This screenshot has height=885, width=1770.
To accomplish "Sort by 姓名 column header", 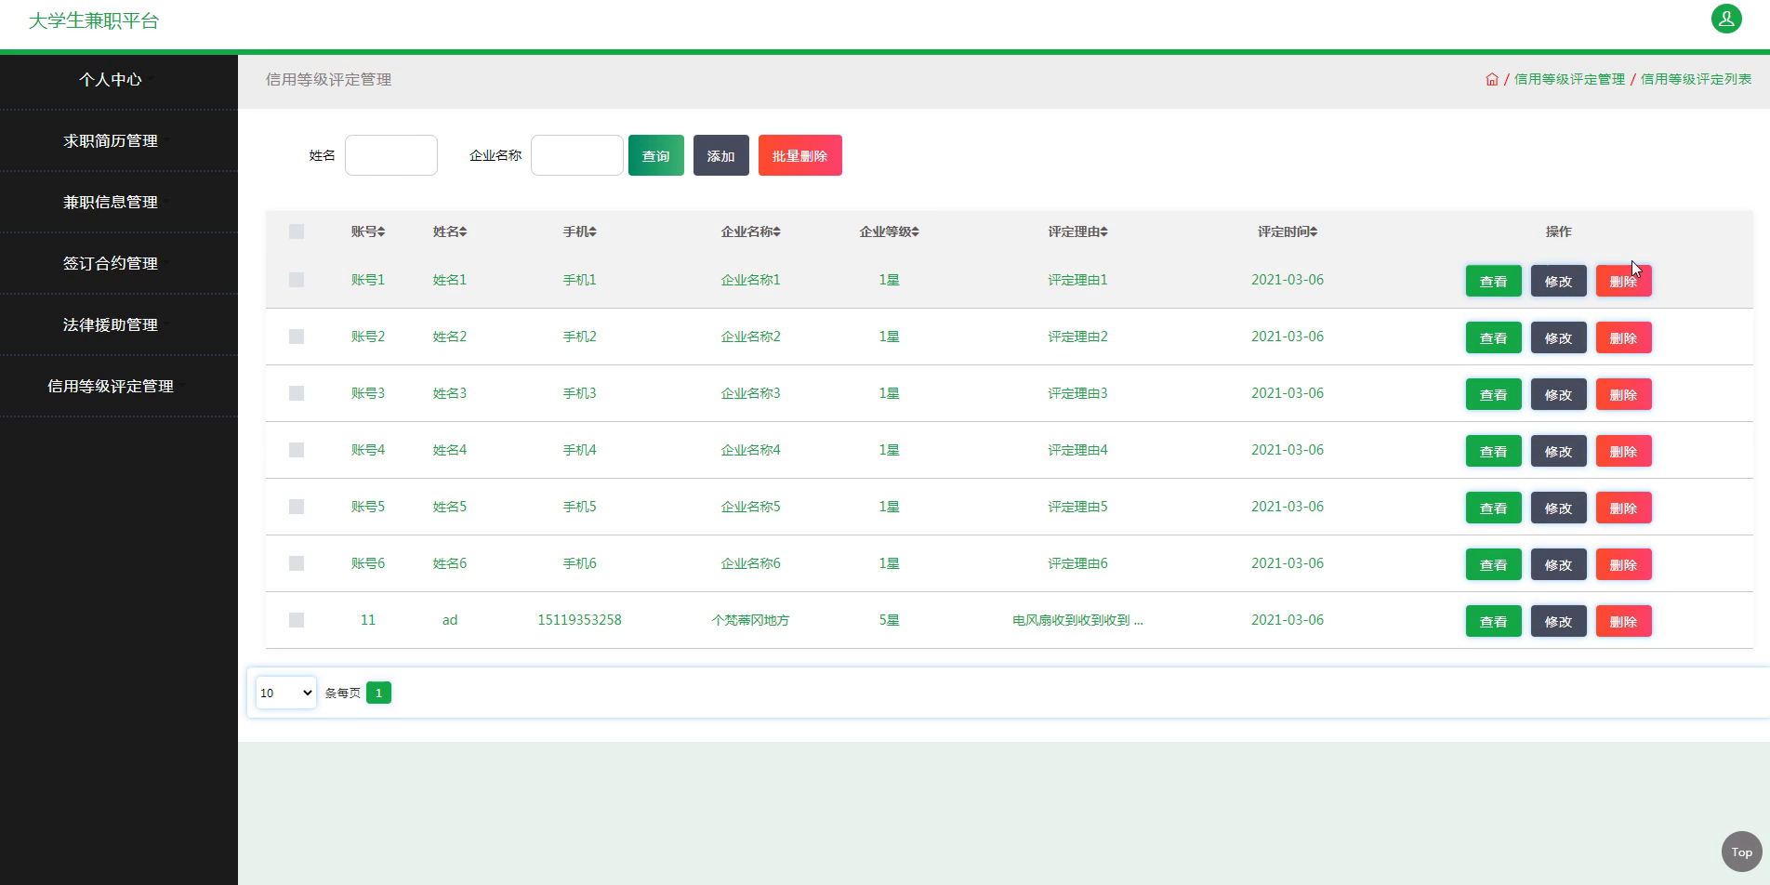I will pyautogui.click(x=450, y=231).
